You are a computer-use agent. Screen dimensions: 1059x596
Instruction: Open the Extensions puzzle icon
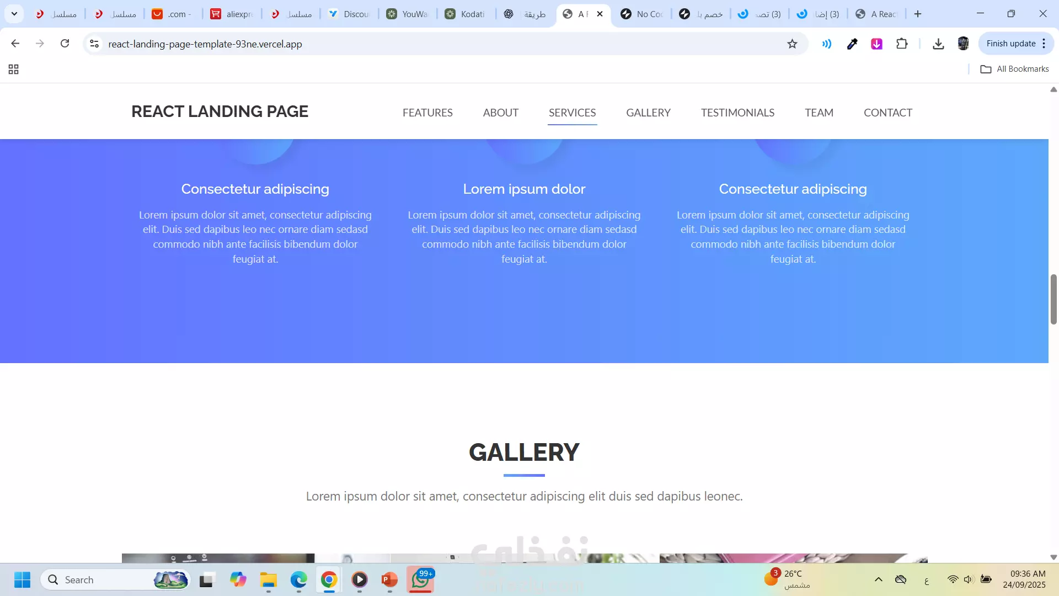pyautogui.click(x=902, y=44)
